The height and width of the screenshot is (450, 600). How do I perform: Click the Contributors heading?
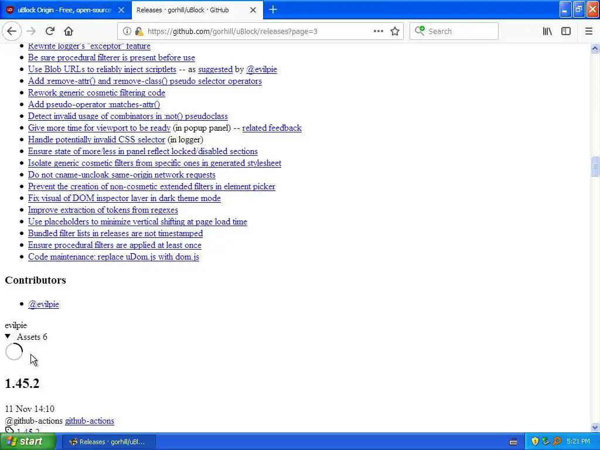[36, 280]
